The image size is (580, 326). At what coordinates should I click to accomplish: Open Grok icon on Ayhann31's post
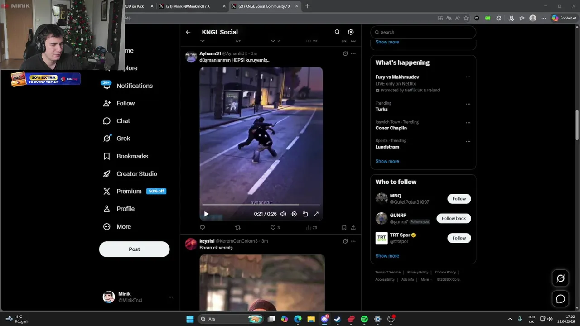coord(345,53)
